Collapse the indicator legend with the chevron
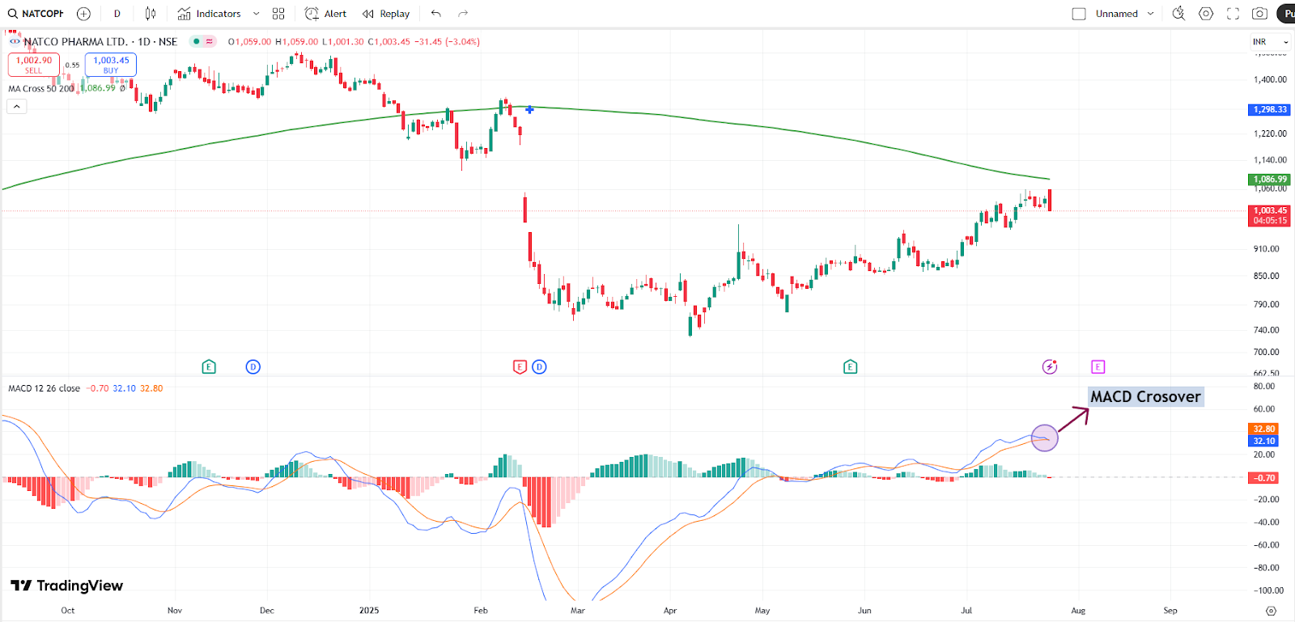This screenshot has height=622, width=1295. [17, 106]
